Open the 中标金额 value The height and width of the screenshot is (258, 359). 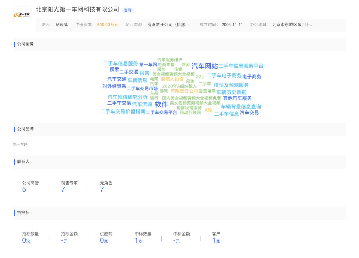(x=177, y=241)
